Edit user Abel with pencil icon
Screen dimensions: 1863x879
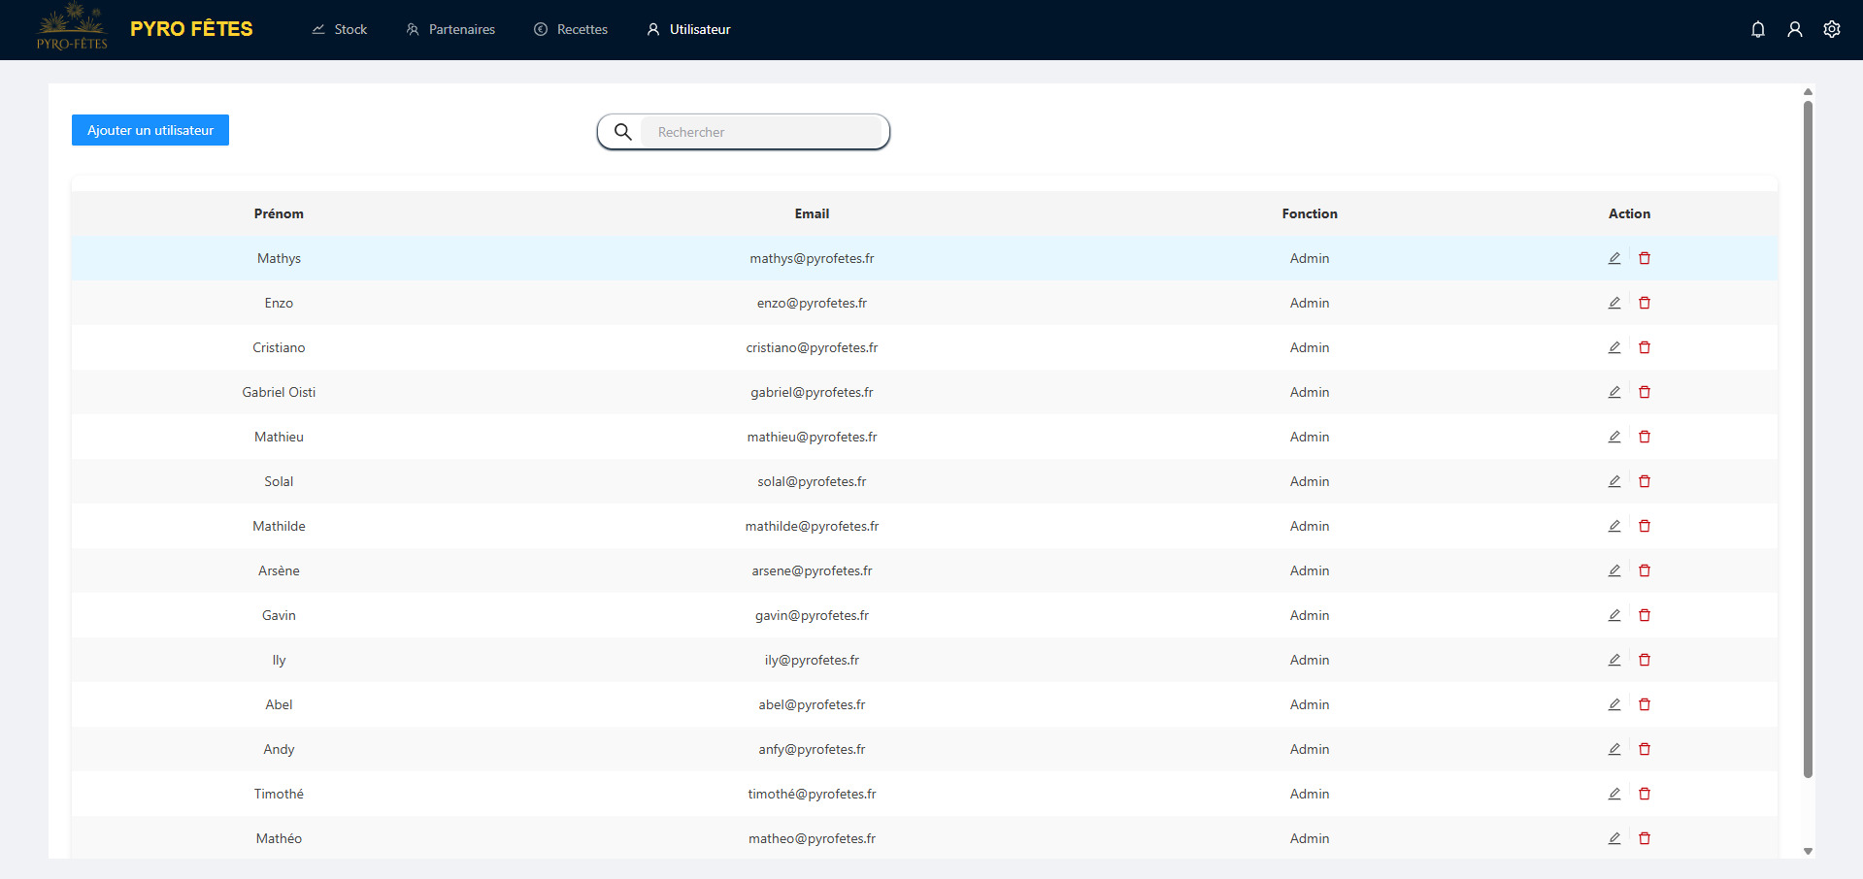pos(1613,704)
